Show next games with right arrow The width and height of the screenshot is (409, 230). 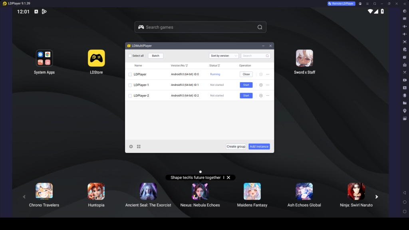pyautogui.click(x=377, y=197)
